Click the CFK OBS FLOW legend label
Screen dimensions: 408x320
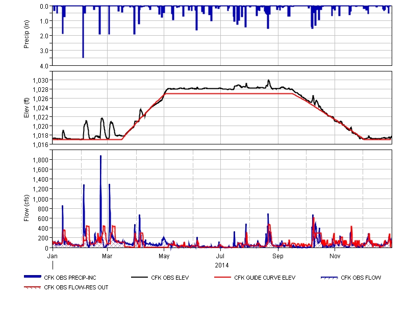361,278
